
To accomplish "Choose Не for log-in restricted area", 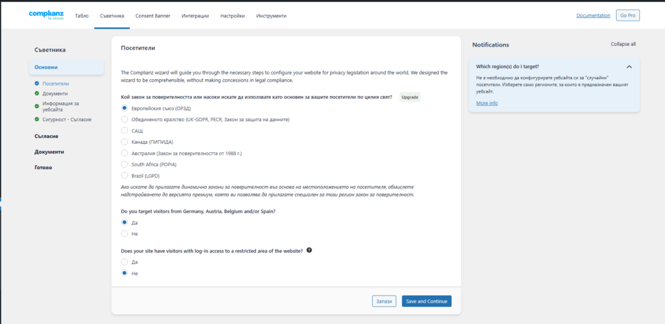I will pyautogui.click(x=124, y=273).
